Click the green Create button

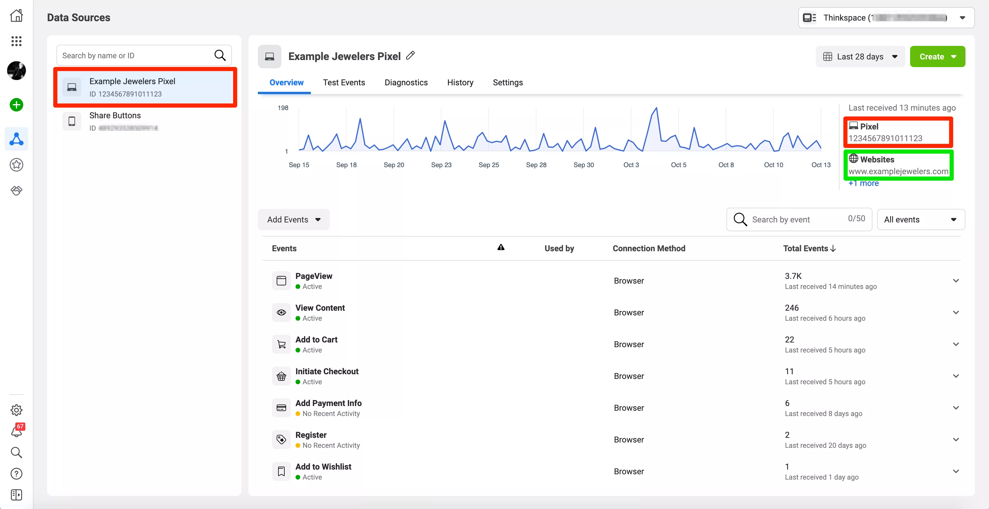[x=937, y=57]
